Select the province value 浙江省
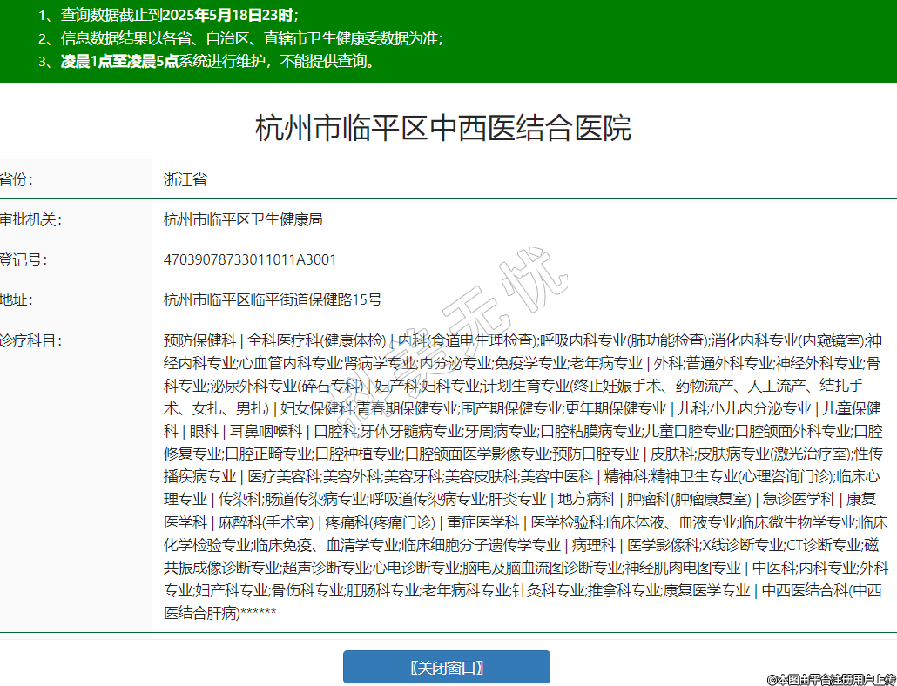The image size is (897, 686). (x=185, y=180)
